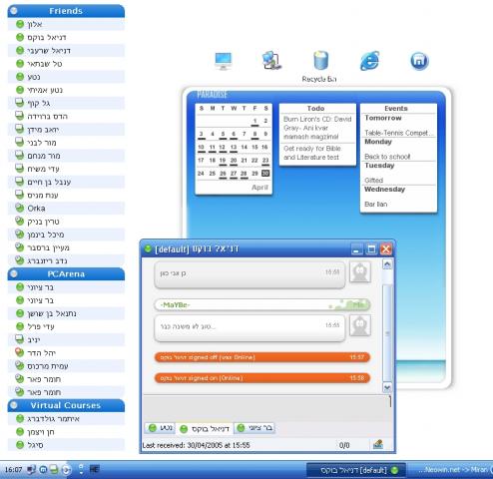Select contact הדס ברוידה in the list
The image size is (493, 479).
(66, 116)
